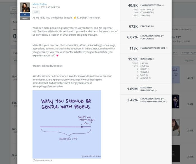The image size is (196, 164).
Task: Click the info icon beside Estimated Impressions
Action: pyautogui.click(x=156, y=90)
